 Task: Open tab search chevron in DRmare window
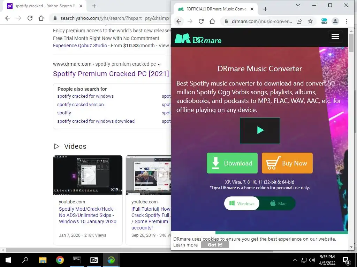tap(298, 5)
